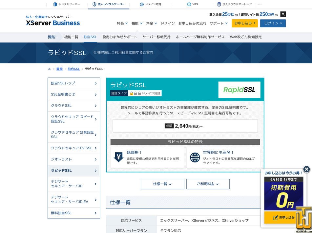Open 独自SSLトップ in sidebar
312x233 pixels.
point(74,83)
